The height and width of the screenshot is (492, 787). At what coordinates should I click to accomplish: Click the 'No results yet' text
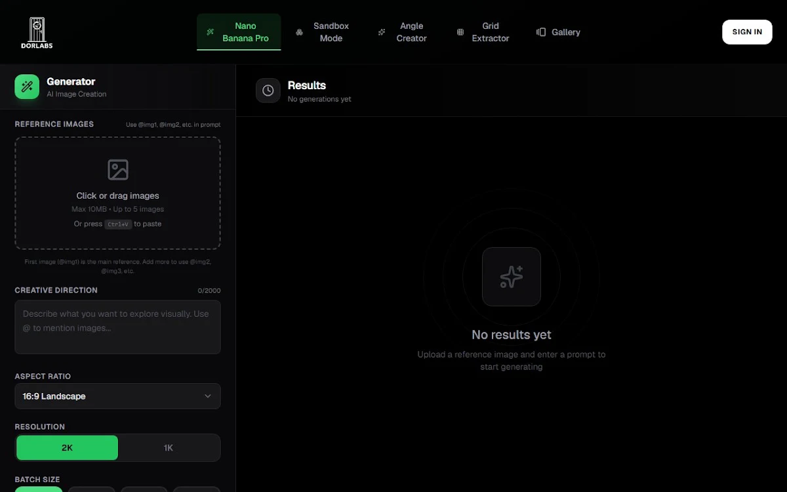click(512, 335)
